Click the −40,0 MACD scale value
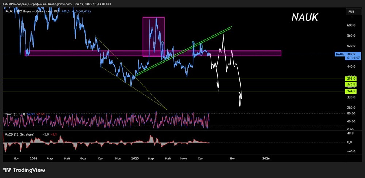 (x=350, y=151)
